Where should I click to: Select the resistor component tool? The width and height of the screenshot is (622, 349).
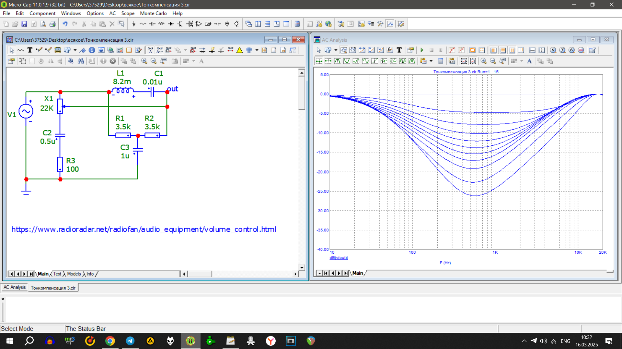click(x=143, y=24)
